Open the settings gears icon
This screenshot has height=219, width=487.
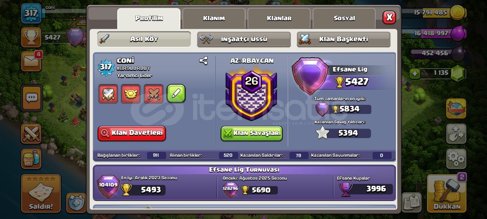coord(456,158)
